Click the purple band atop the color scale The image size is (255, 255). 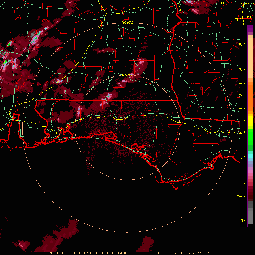click(250, 28)
